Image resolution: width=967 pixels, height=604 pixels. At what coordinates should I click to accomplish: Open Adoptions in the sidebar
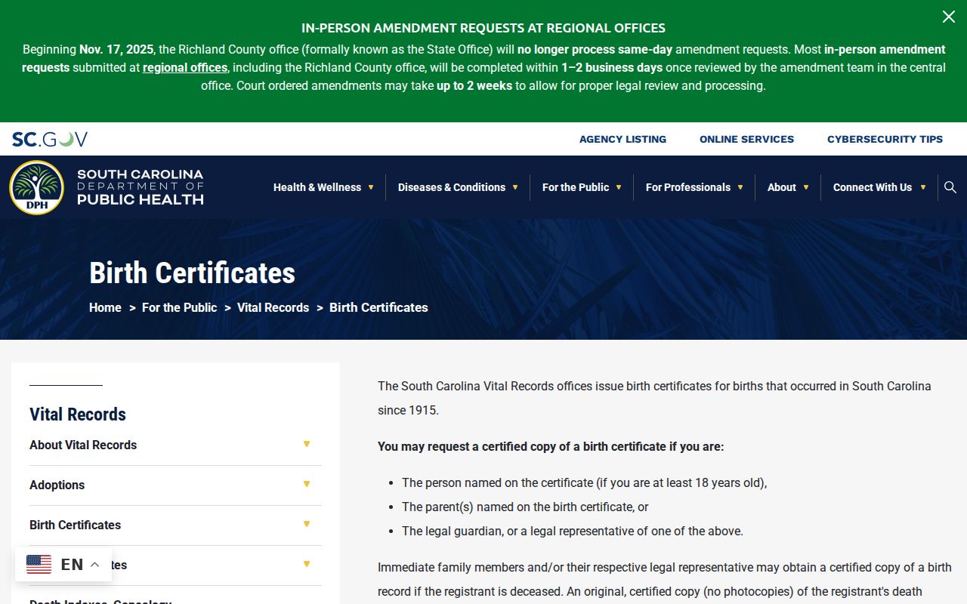[57, 485]
